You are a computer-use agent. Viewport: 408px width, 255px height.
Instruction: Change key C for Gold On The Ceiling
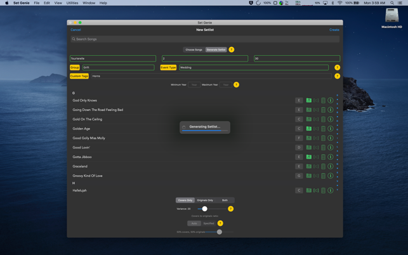[299, 119]
